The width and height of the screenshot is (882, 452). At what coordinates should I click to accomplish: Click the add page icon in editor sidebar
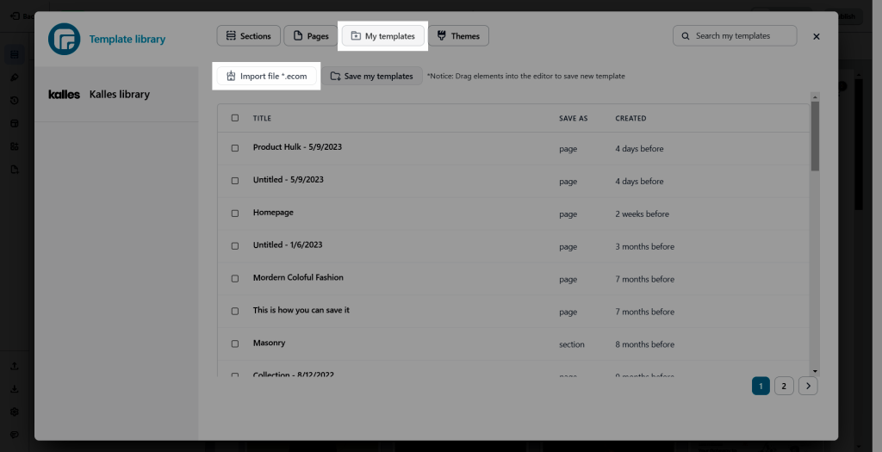pyautogui.click(x=15, y=170)
